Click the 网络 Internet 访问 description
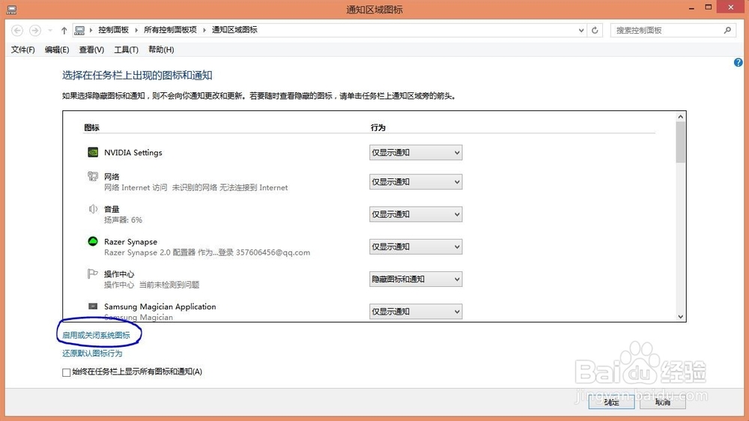 tap(195, 187)
